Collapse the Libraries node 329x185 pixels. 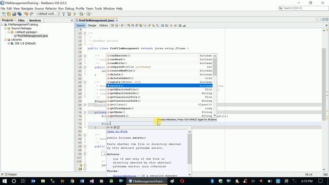pyautogui.click(x=6, y=40)
